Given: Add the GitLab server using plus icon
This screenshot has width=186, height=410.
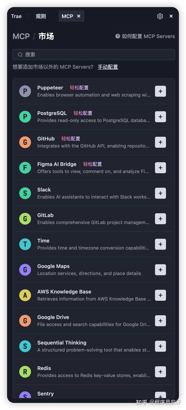Looking at the screenshot, I should pyautogui.click(x=160, y=219).
